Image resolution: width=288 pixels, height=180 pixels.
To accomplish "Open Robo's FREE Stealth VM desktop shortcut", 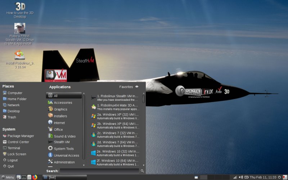I will [20, 34].
